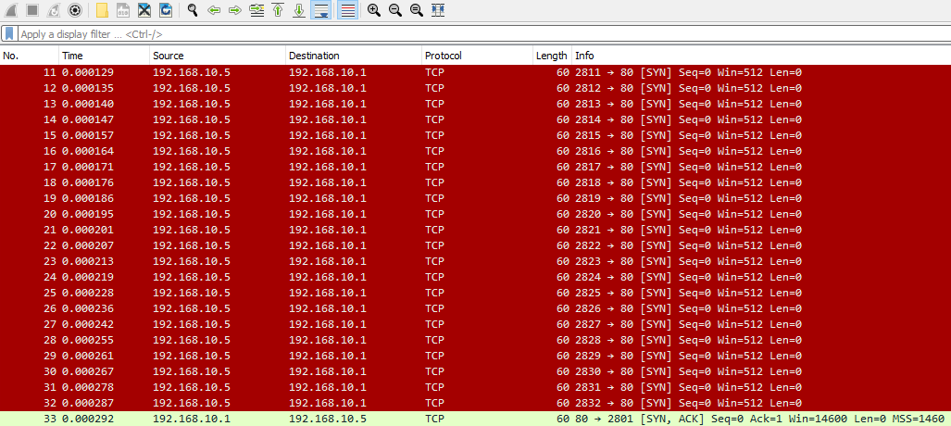Sort by the Info column header

pyautogui.click(x=760, y=56)
